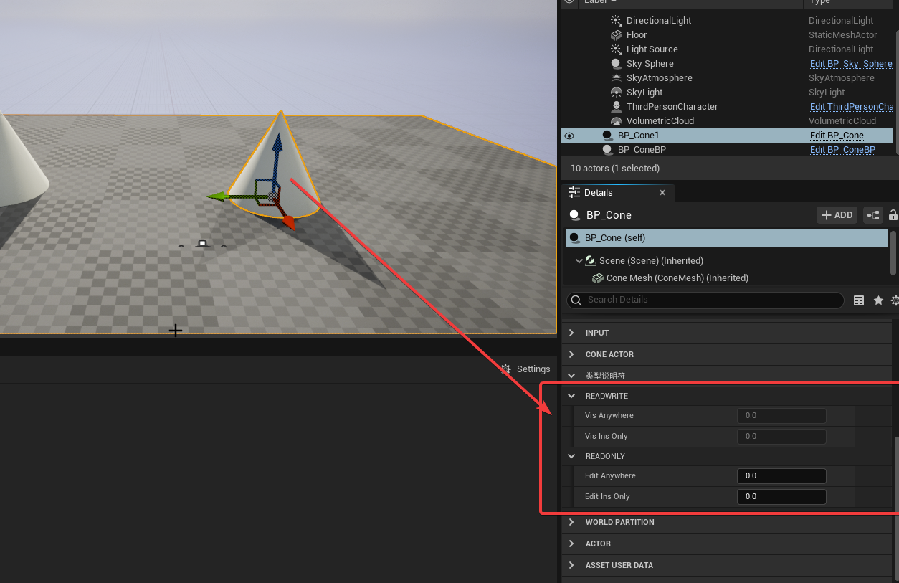Expand the INPUT category
This screenshot has width=899, height=583.
(571, 333)
